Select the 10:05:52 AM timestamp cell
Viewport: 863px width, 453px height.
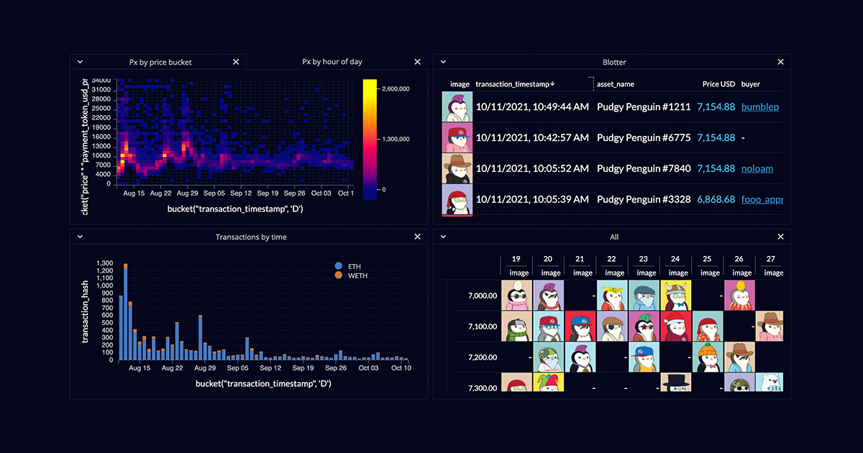(532, 168)
